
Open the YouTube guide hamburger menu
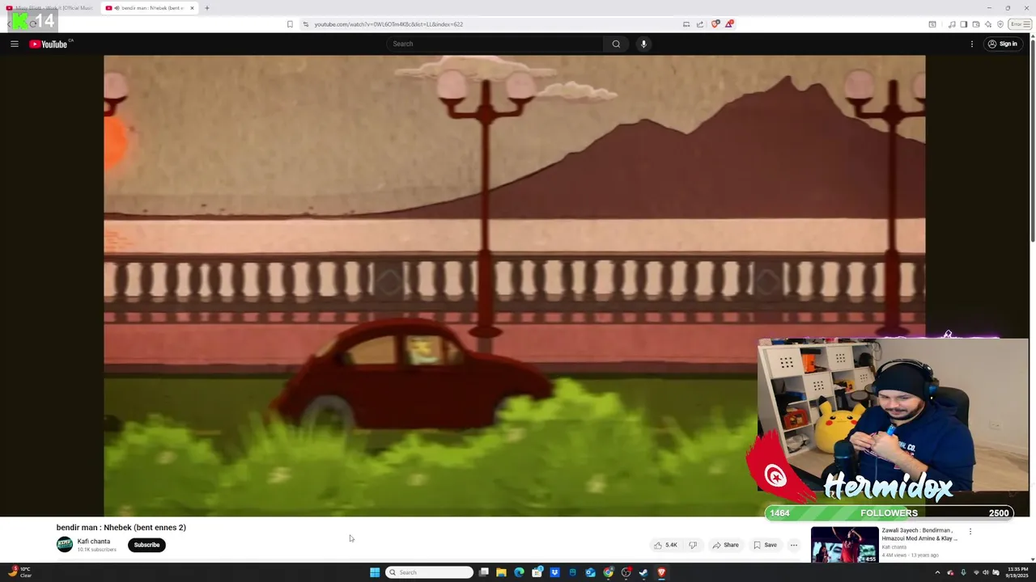pos(15,44)
